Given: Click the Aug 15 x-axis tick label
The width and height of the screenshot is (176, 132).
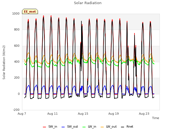Looking at the screenshot, I should [83, 114].
